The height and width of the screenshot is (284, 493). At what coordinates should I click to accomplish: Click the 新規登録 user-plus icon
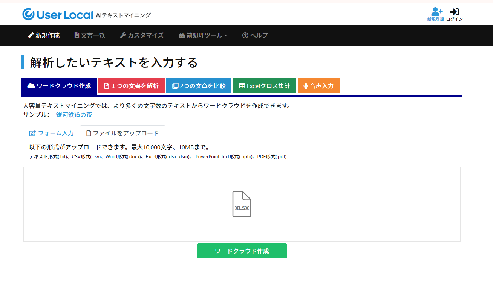[x=437, y=11]
